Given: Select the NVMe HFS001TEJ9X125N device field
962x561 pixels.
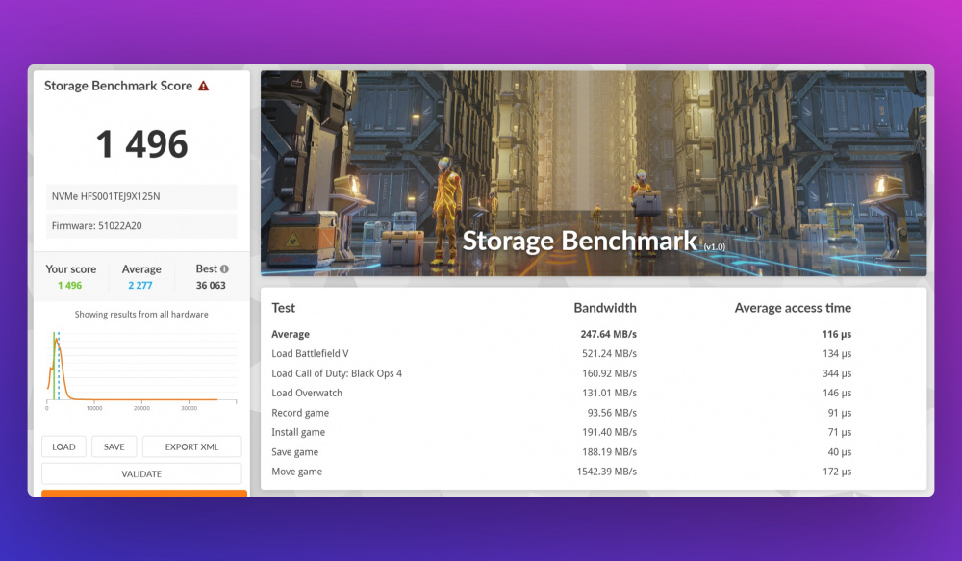Looking at the screenshot, I should [141, 196].
